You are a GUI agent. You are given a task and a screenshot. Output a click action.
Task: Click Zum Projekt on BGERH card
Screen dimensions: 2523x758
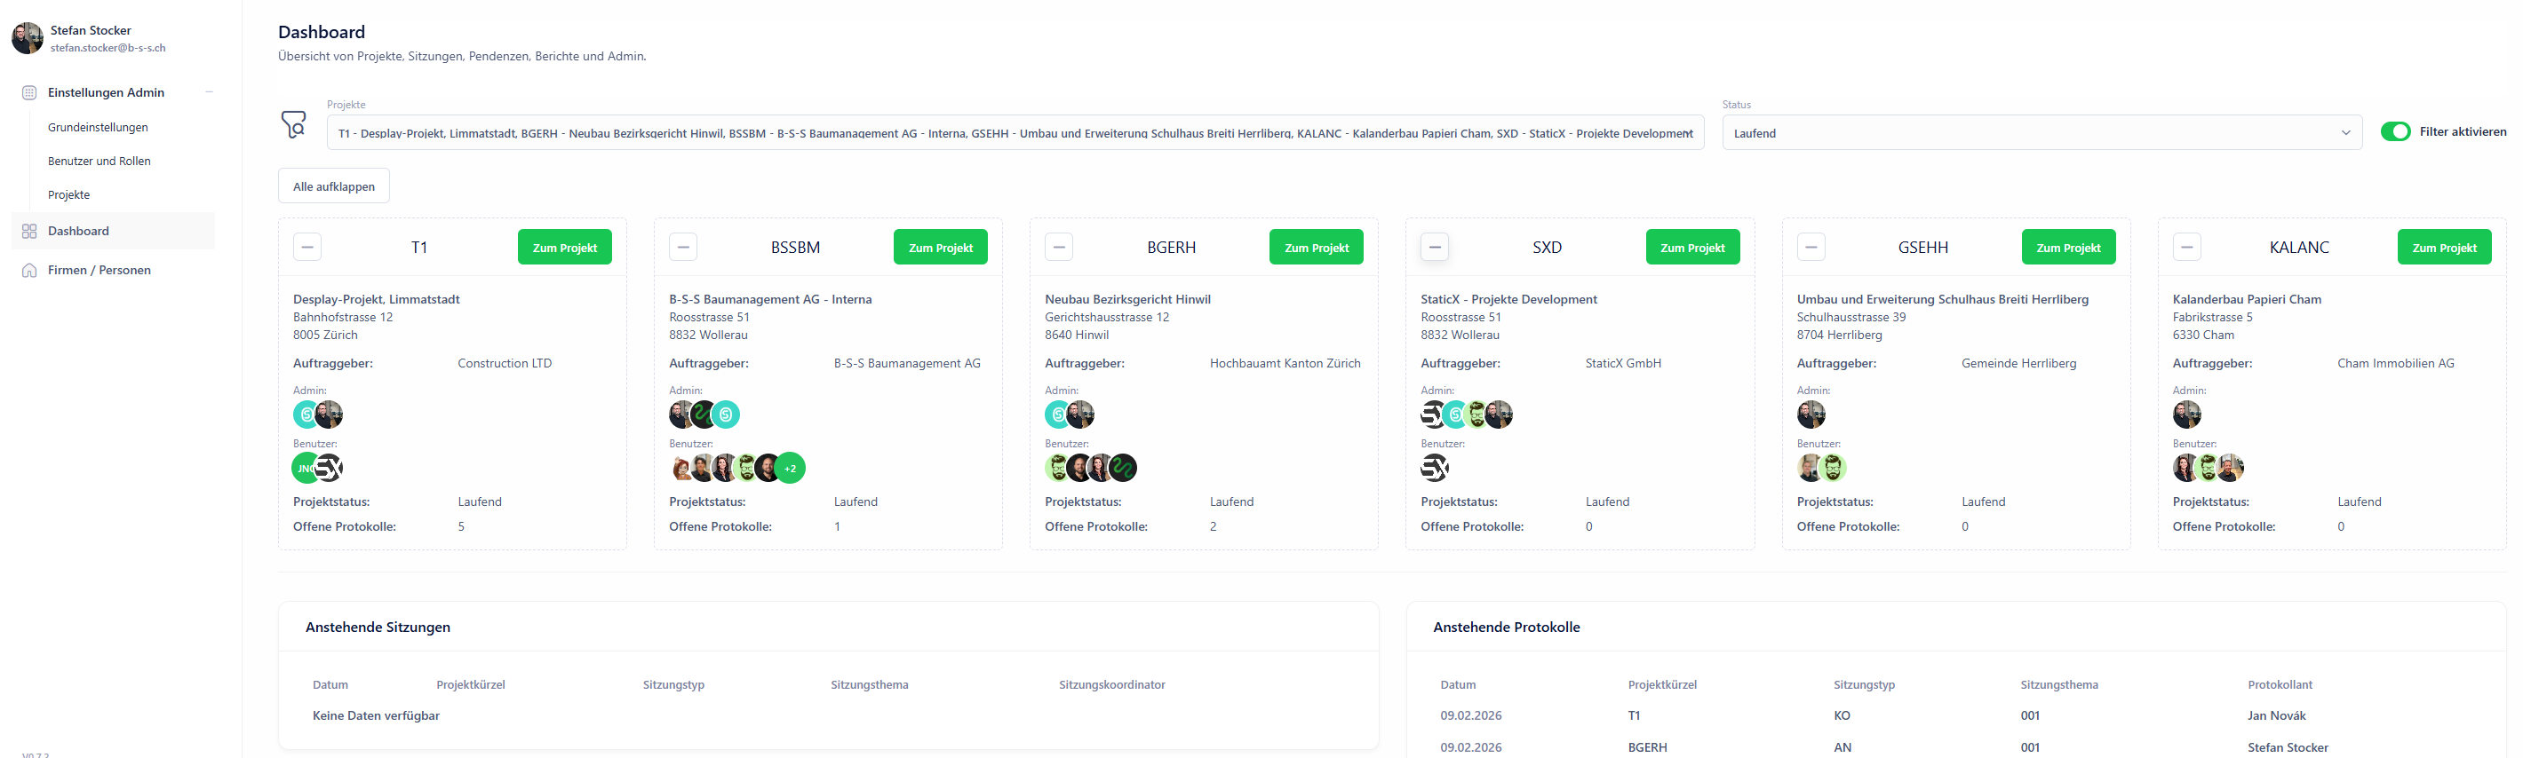point(1317,248)
